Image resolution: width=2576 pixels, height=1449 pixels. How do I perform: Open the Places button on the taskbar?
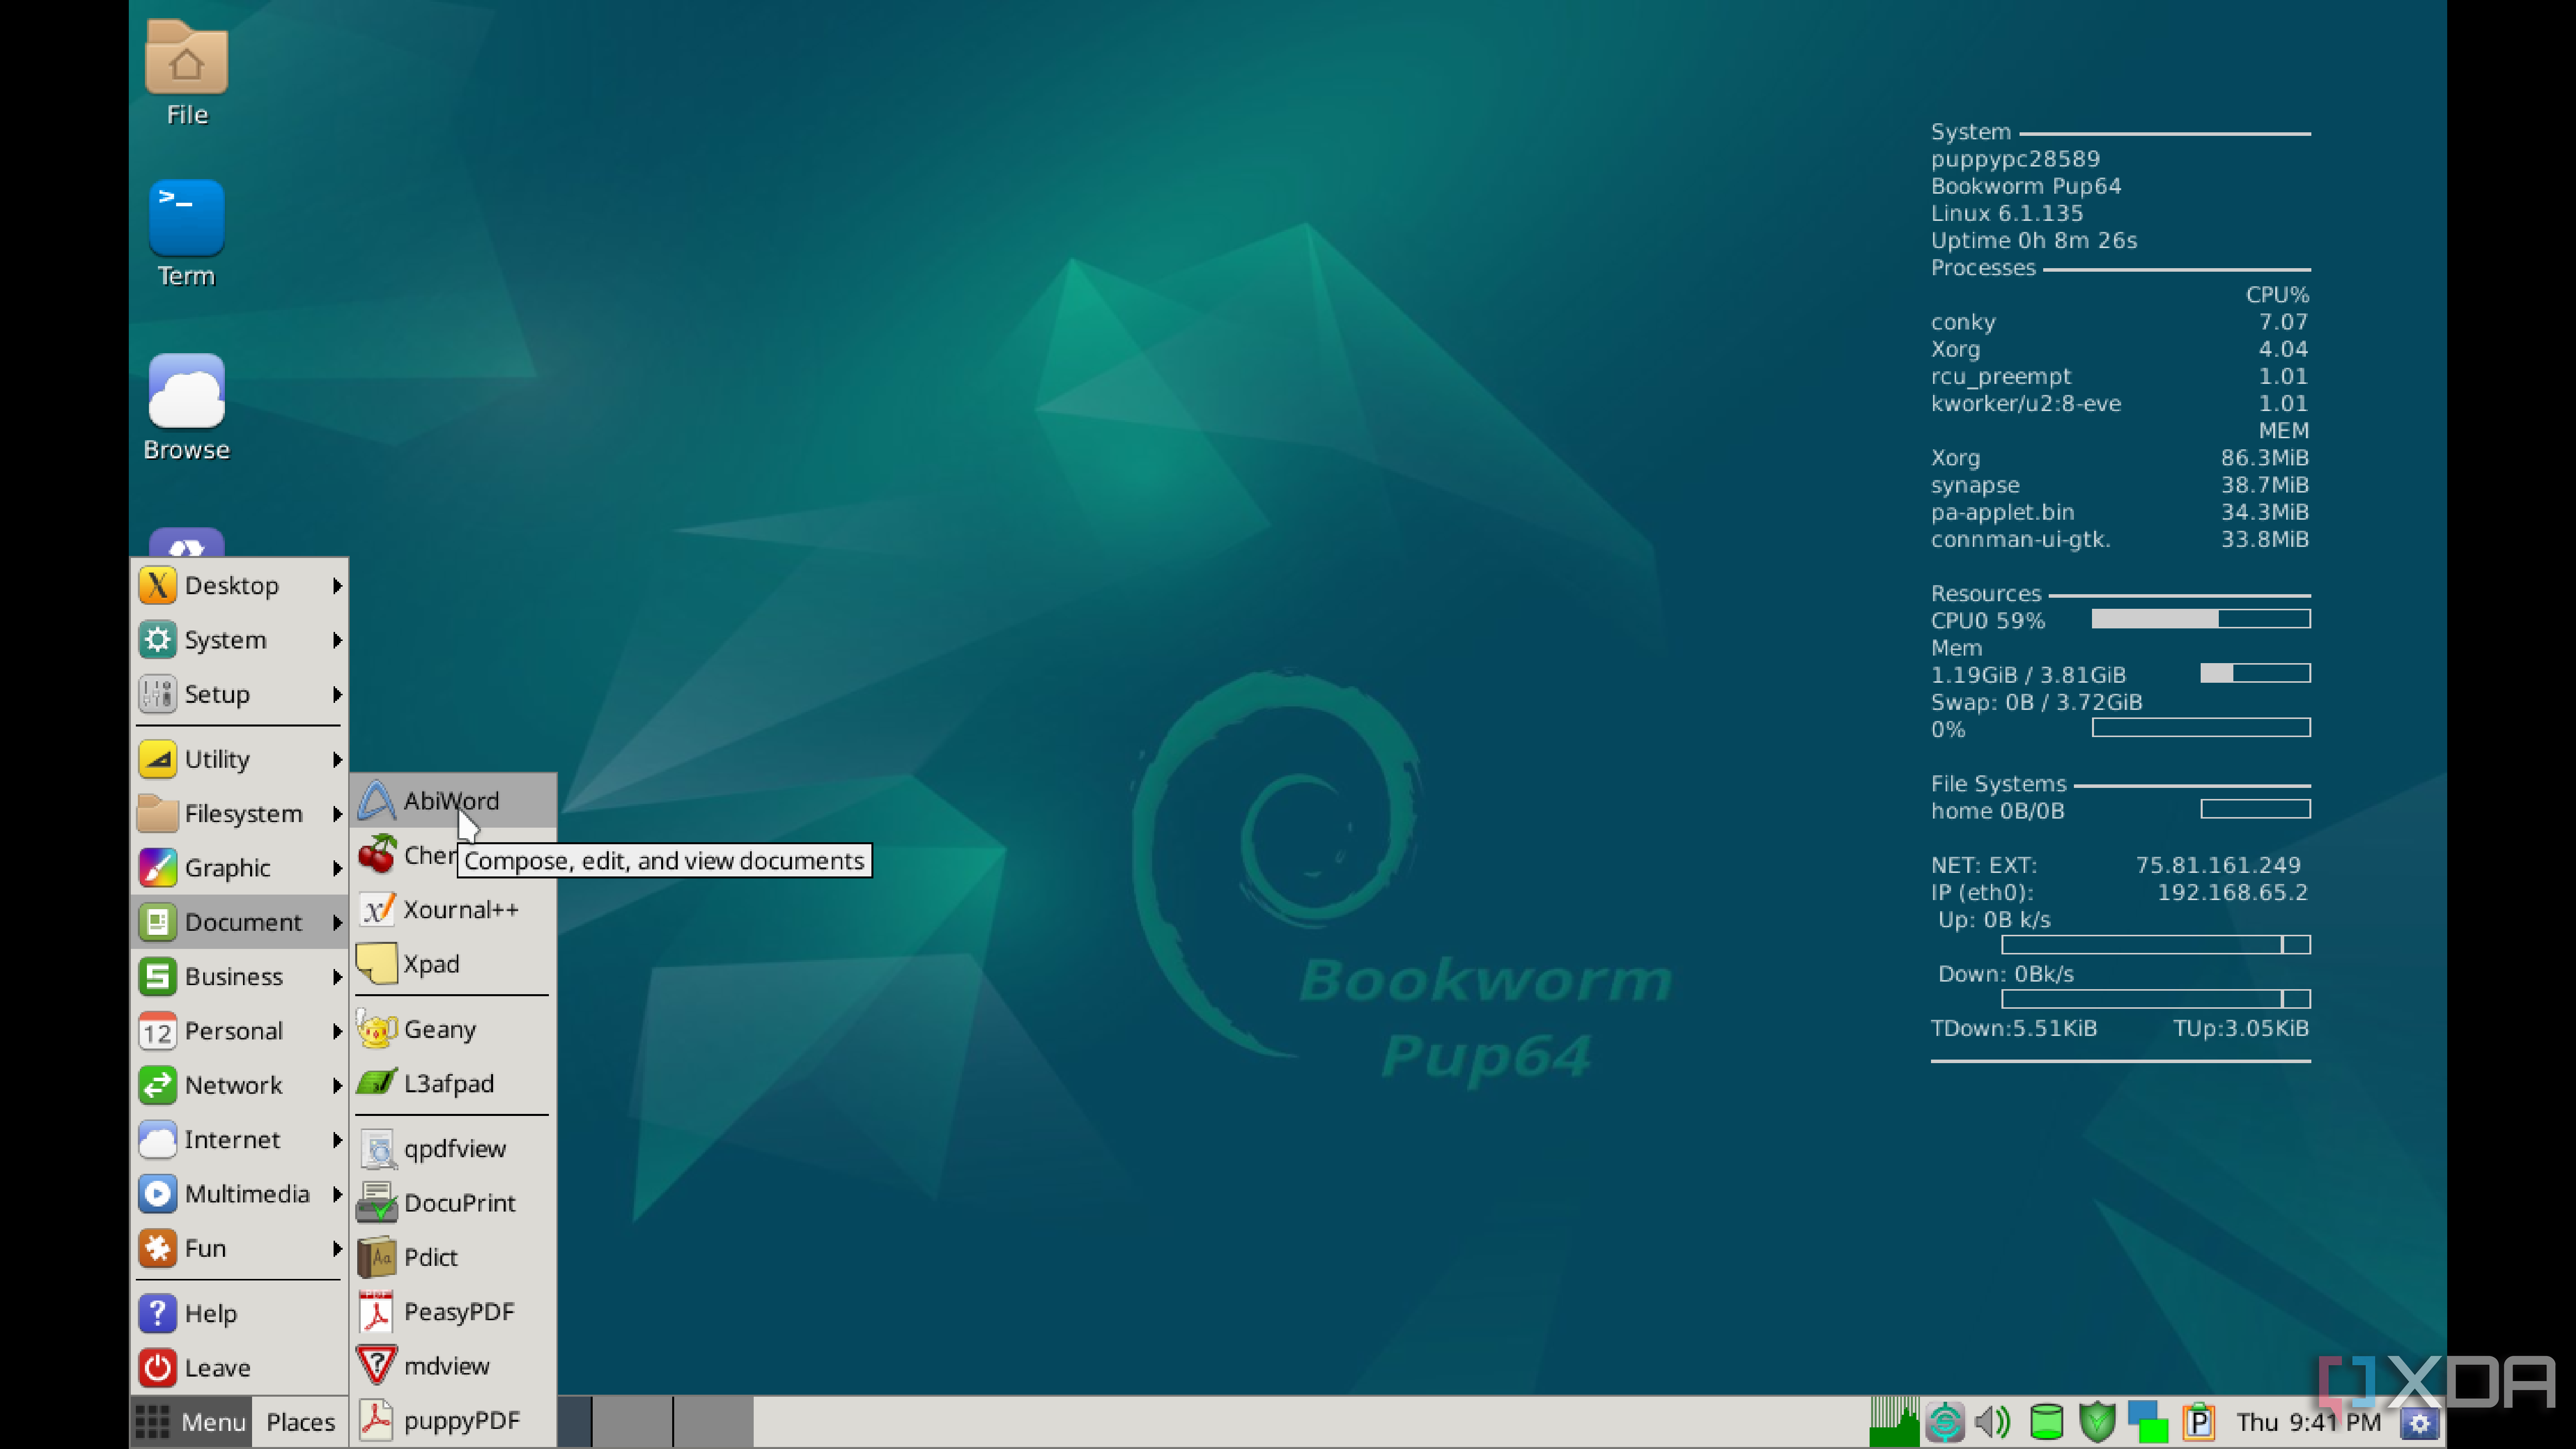coord(300,1421)
